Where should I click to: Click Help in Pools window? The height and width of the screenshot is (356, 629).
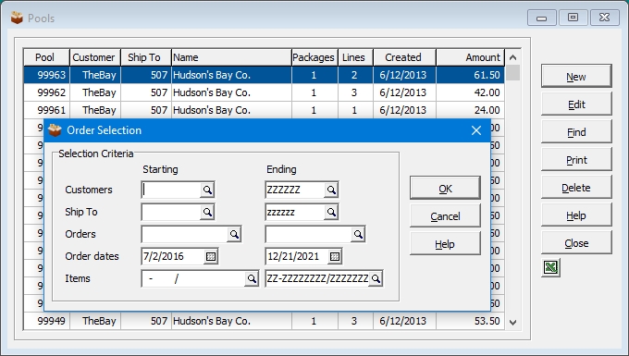coord(576,215)
